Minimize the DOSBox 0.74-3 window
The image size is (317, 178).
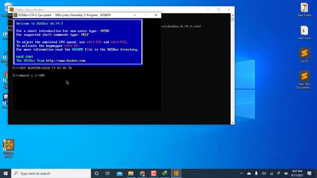(x=135, y=15)
